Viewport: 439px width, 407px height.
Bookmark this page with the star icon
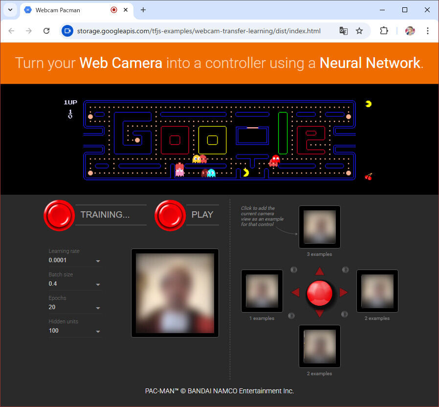359,31
